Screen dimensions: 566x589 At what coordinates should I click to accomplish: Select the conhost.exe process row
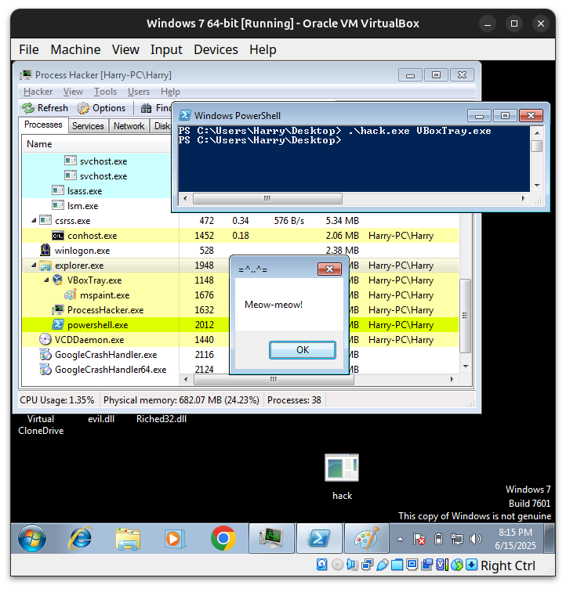[x=240, y=236]
